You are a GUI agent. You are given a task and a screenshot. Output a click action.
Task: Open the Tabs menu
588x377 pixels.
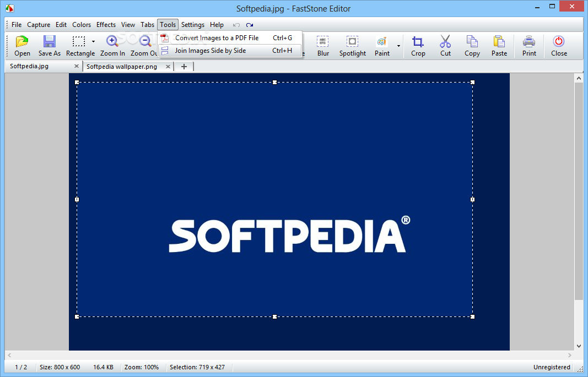[x=147, y=25]
